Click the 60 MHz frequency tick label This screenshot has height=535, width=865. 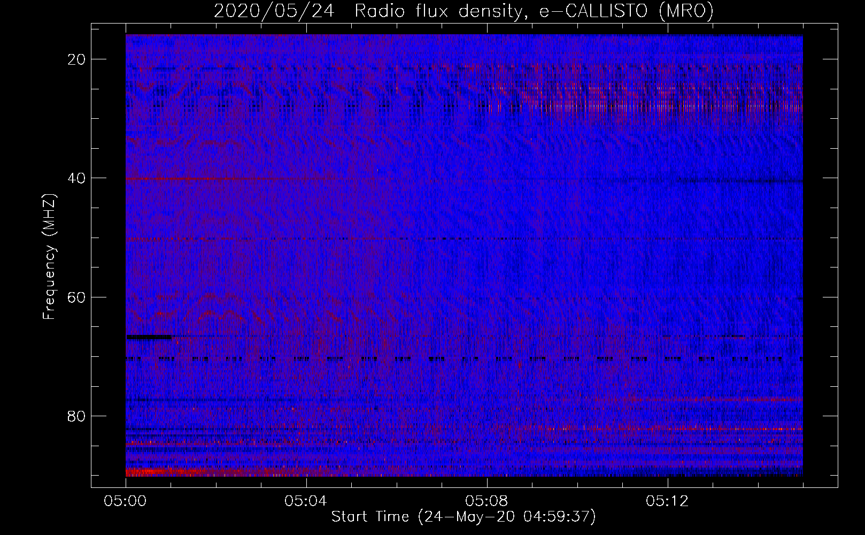(77, 297)
